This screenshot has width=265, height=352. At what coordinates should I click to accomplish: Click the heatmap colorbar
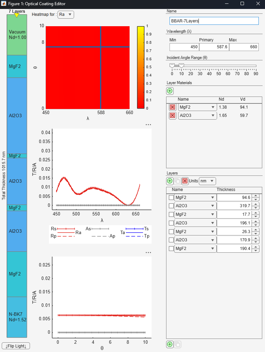(x=141, y=67)
